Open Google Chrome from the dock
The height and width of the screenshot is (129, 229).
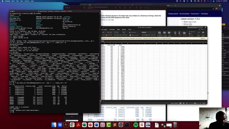click(x=72, y=125)
